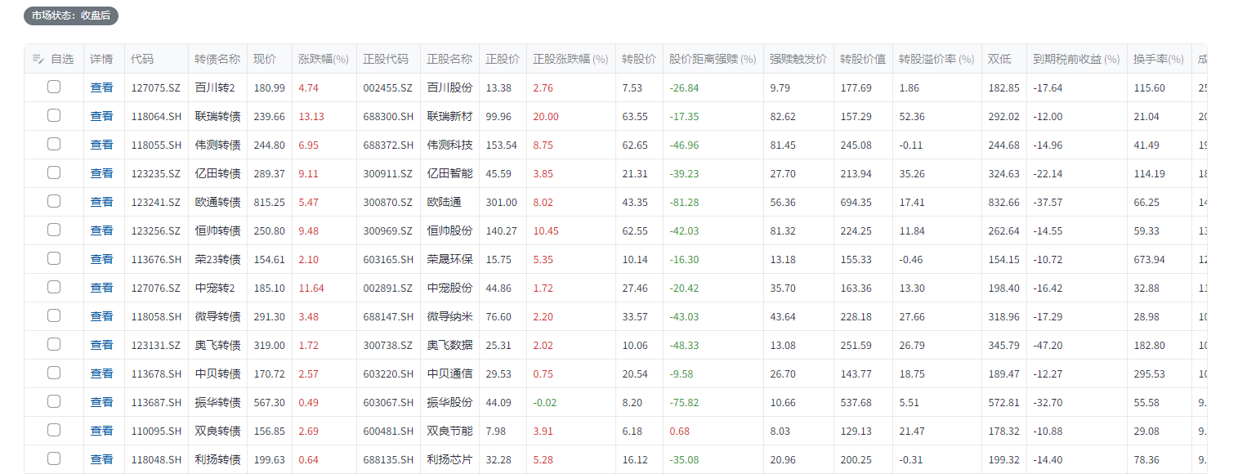This screenshot has height=474, width=1238.
Task: Check the box next to 118048.SH row
Action: point(54,458)
